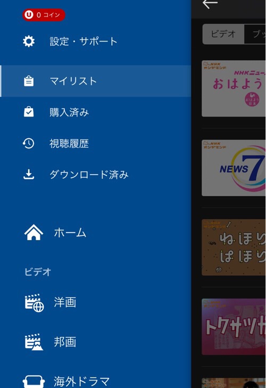Click the download arrow icon
The height and width of the screenshot is (388, 266).
coord(29,175)
